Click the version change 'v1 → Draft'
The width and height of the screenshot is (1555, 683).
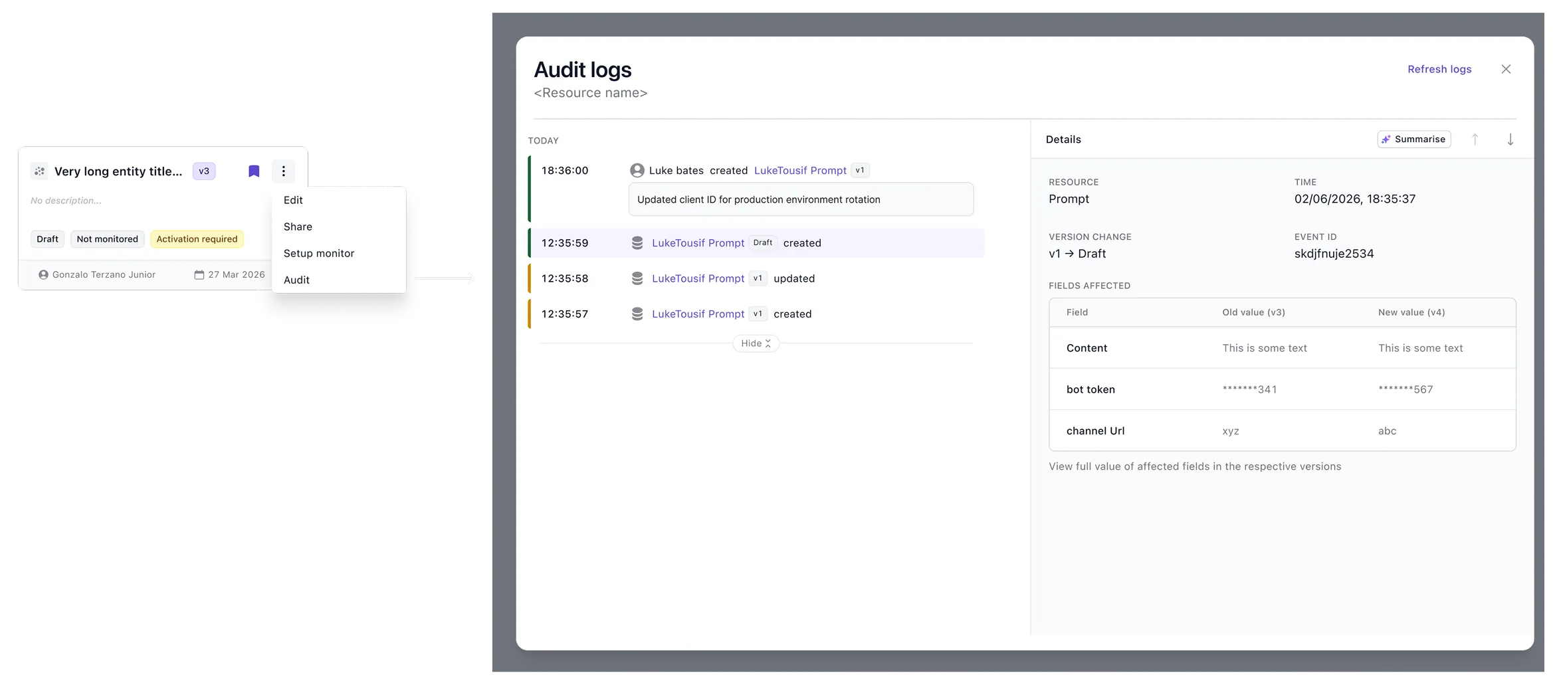pos(1077,254)
